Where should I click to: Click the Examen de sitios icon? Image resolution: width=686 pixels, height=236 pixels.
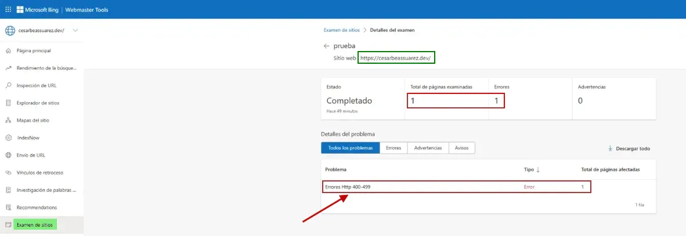(8, 225)
